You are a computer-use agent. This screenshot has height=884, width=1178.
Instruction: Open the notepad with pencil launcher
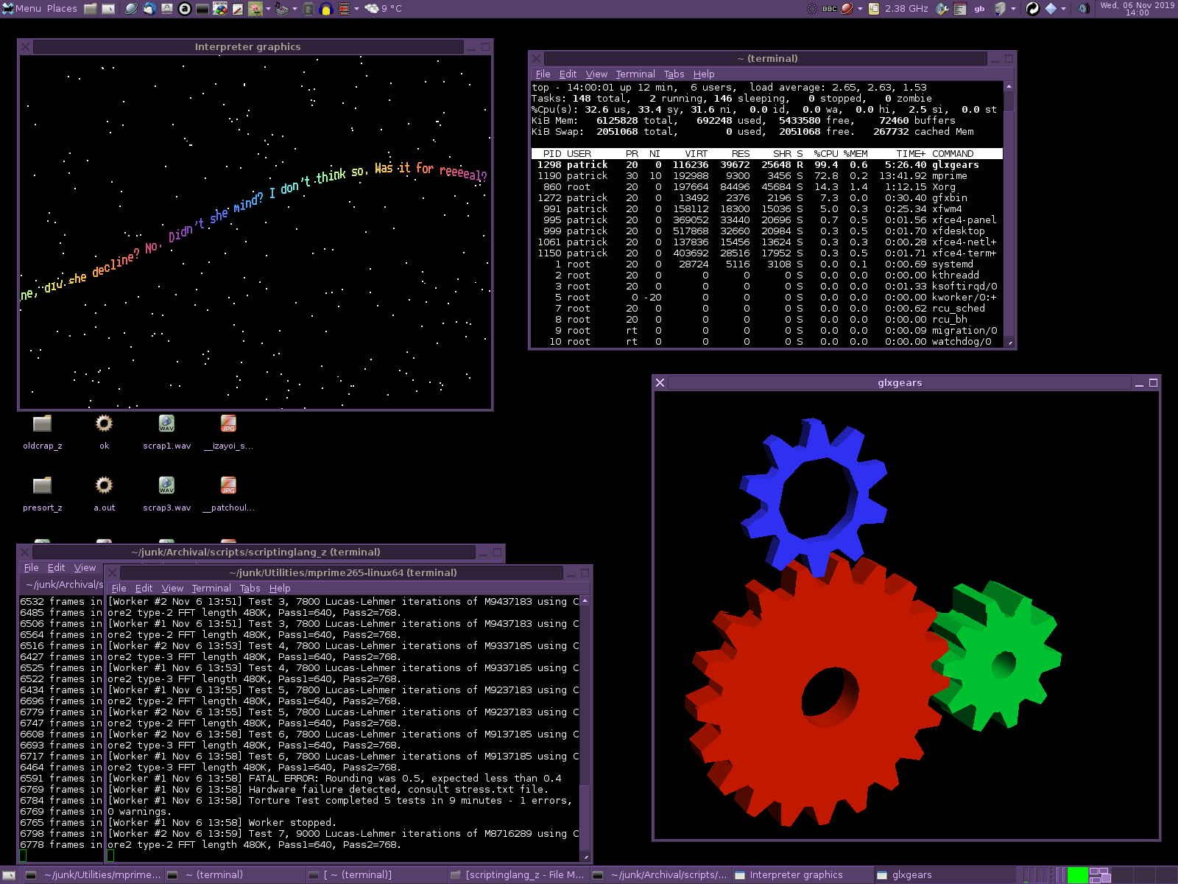(x=238, y=9)
